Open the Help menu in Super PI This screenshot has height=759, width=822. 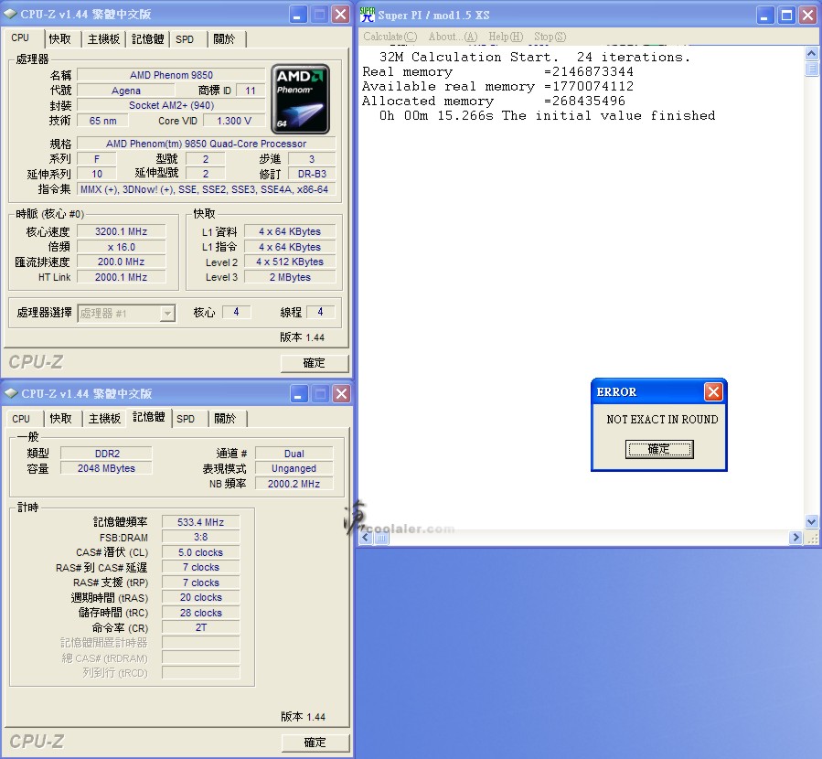506,37
